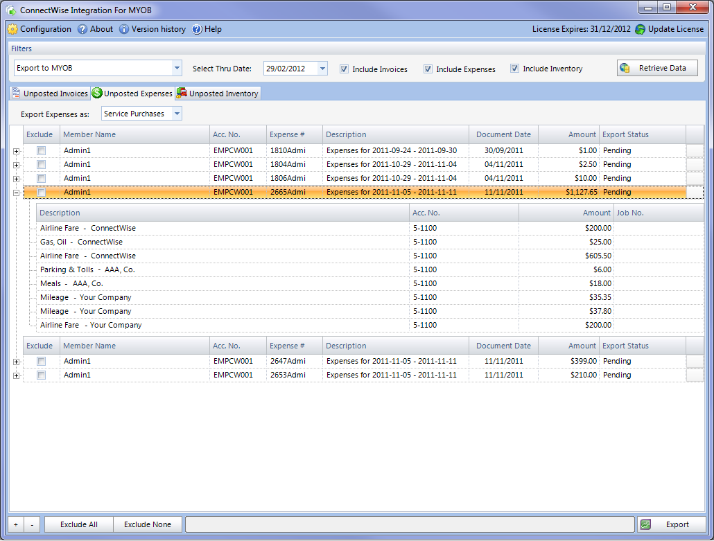Click the Update License globe icon

(x=641, y=29)
